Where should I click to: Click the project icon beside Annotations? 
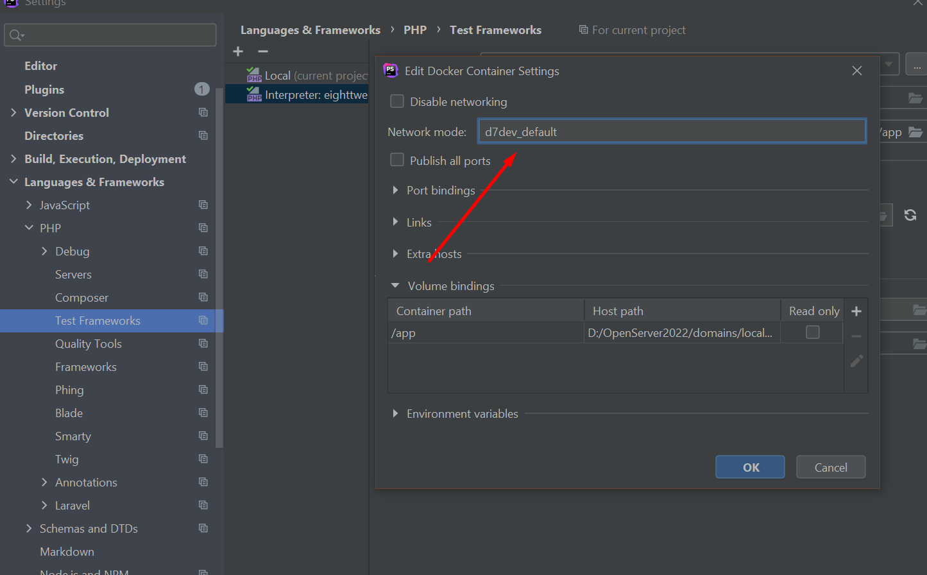click(x=203, y=482)
